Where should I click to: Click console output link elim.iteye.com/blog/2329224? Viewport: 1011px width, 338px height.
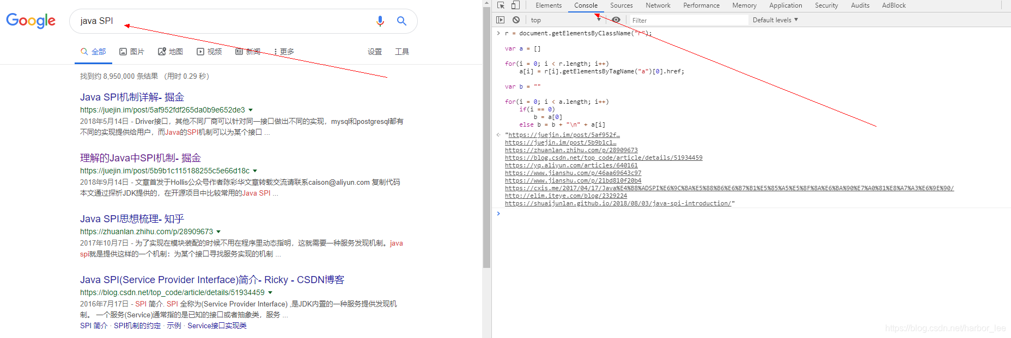[566, 196]
